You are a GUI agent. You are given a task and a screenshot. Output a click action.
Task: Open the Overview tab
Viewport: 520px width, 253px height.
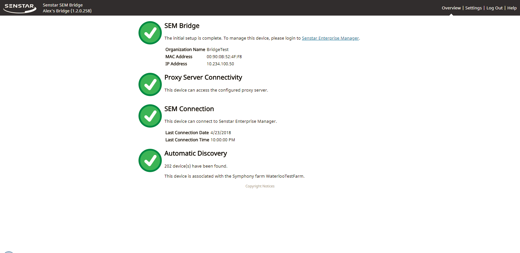451,8
